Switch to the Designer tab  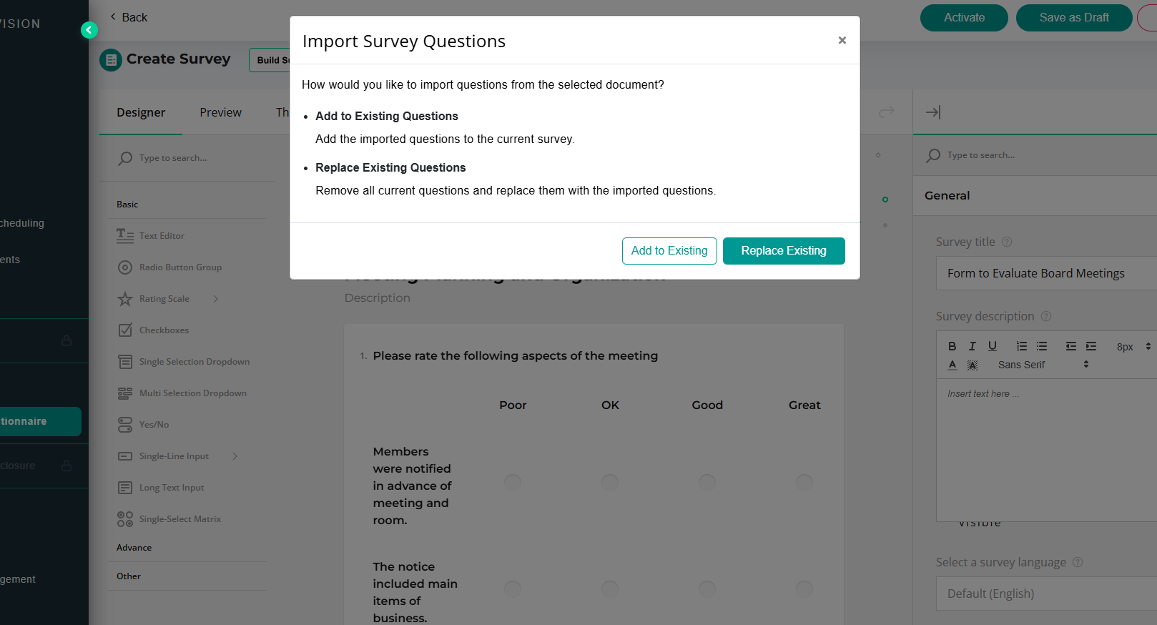coord(141,112)
